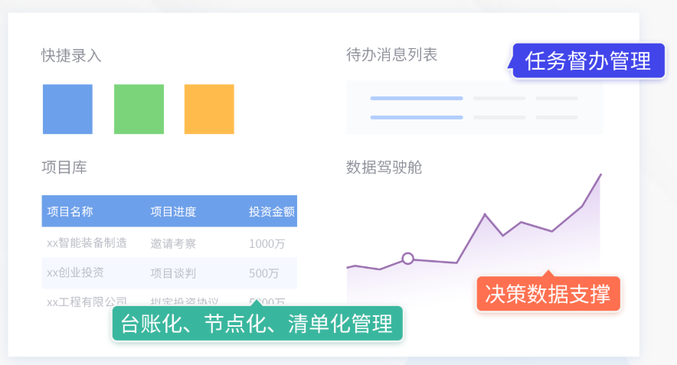Viewport: 677px width, 365px height.
Task: Click the 任务督办管理 blue label
Action: (587, 60)
